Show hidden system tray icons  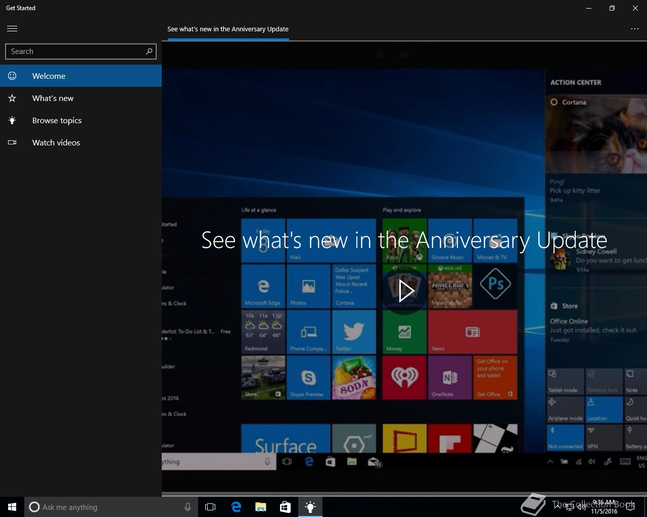pyautogui.click(x=557, y=507)
